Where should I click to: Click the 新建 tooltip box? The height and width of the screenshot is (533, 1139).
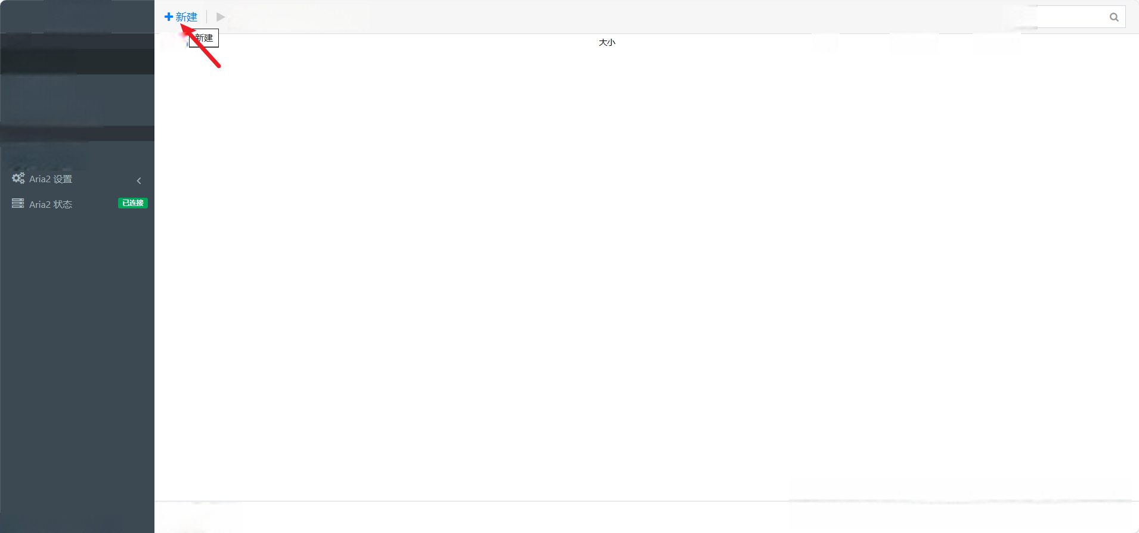click(204, 38)
